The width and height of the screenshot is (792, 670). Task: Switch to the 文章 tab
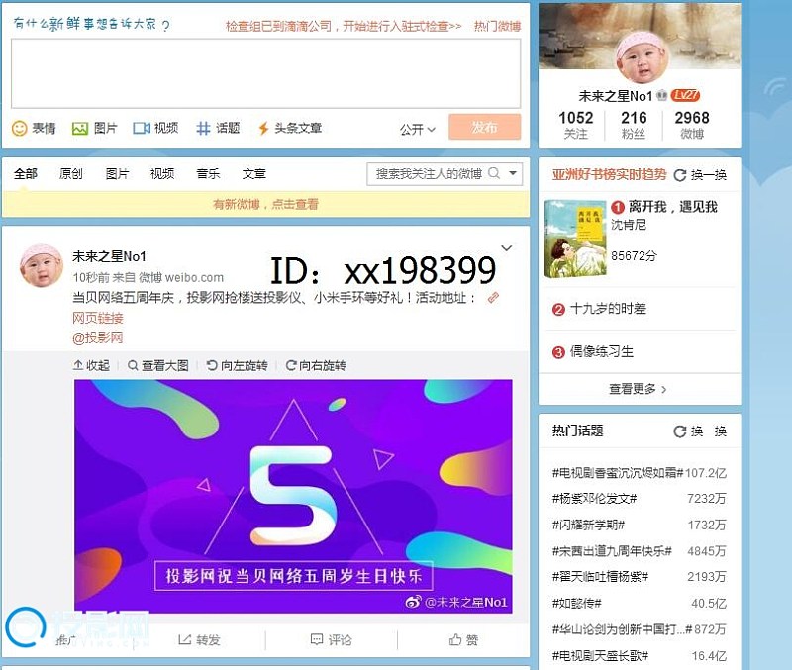point(254,173)
